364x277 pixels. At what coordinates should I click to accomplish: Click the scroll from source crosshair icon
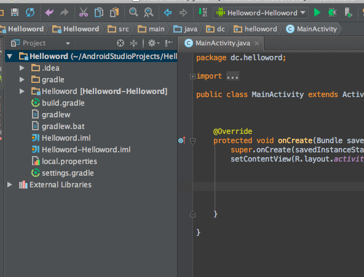tap(121, 43)
